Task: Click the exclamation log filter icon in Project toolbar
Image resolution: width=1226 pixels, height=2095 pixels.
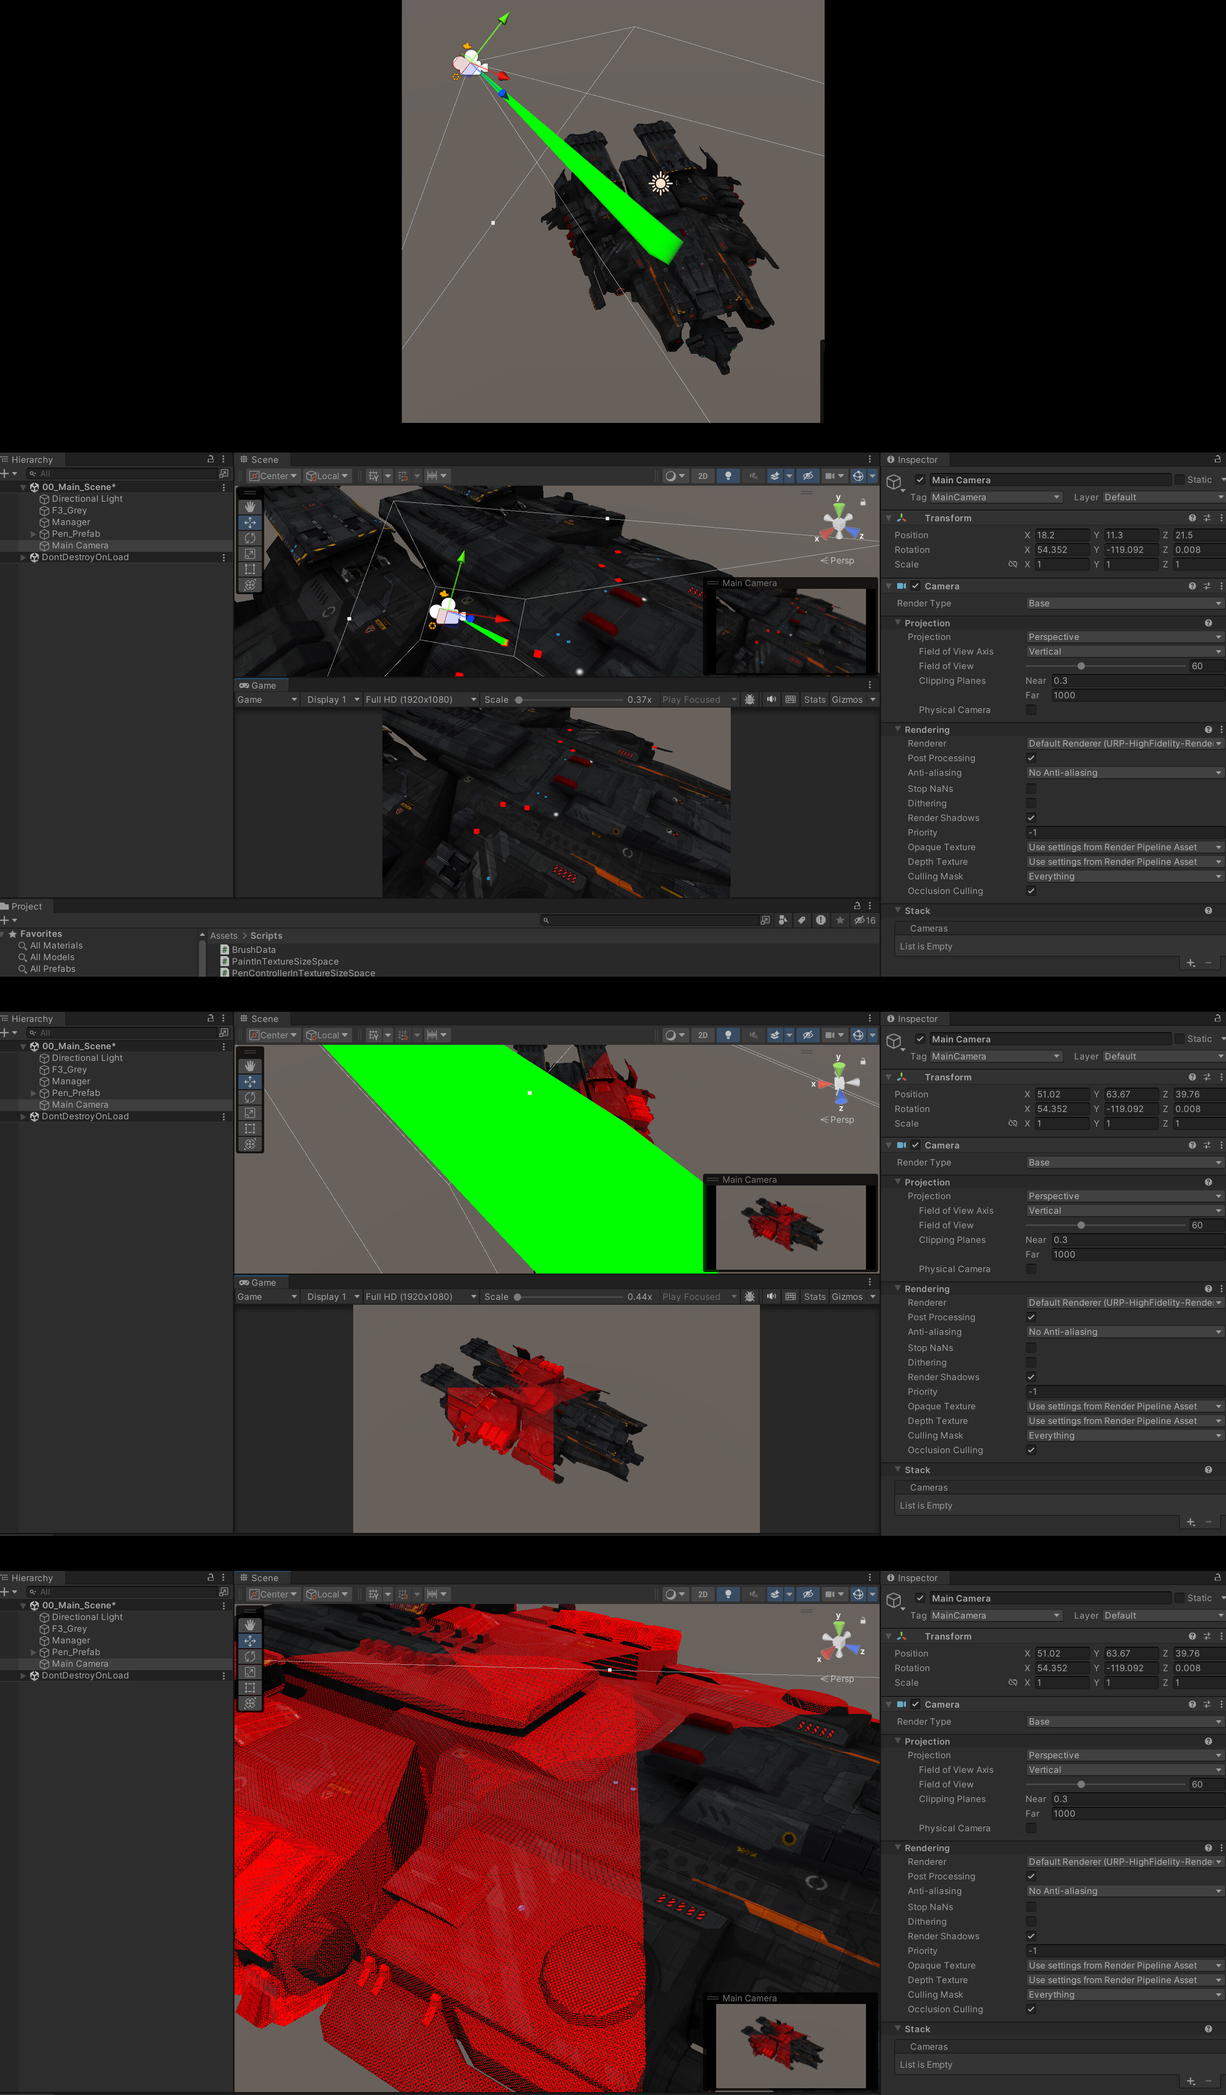Action: pyautogui.click(x=820, y=920)
